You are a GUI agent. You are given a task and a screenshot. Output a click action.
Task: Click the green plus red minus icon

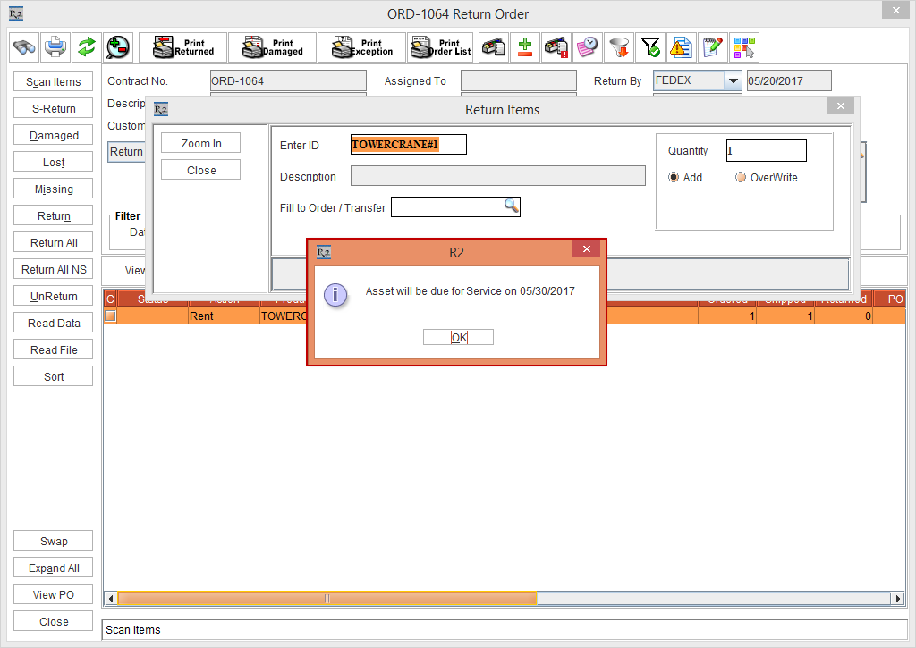coord(525,46)
